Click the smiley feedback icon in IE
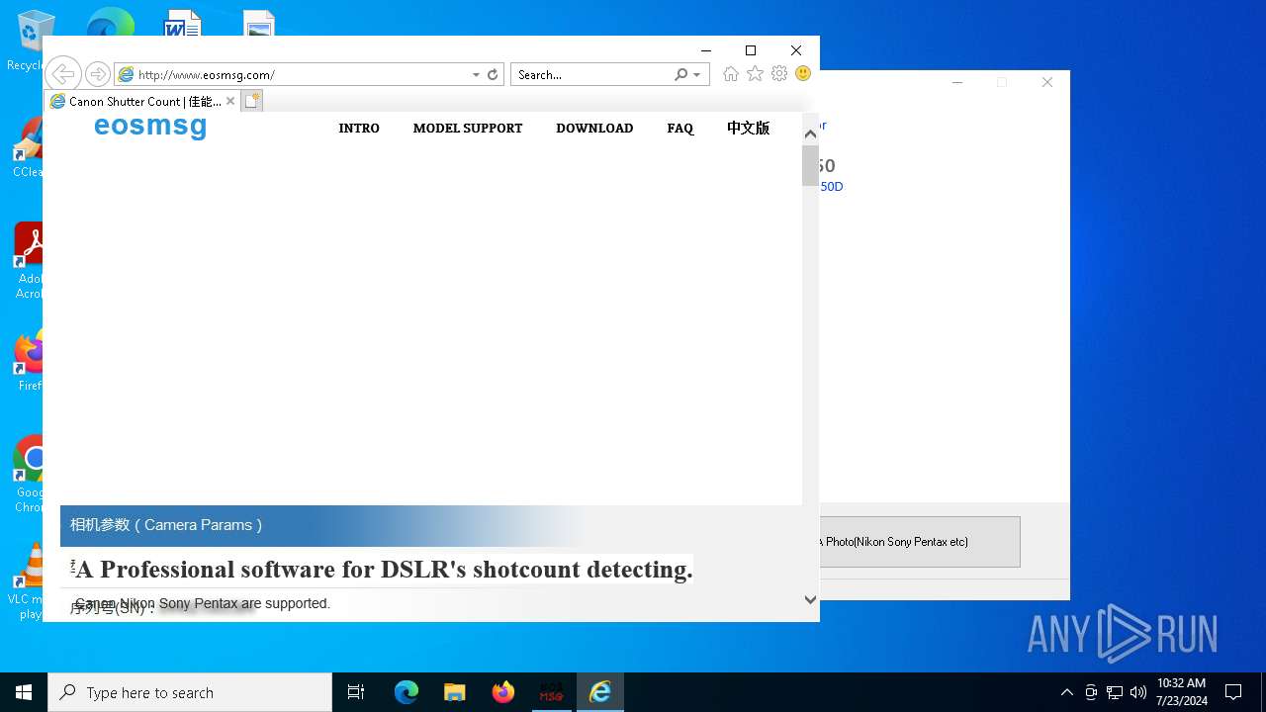 [x=803, y=74]
